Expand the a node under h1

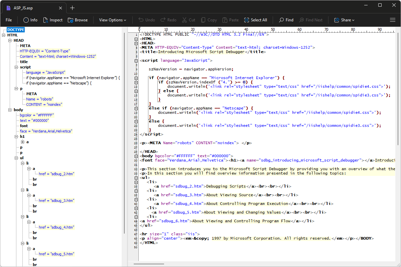(x=23, y=142)
